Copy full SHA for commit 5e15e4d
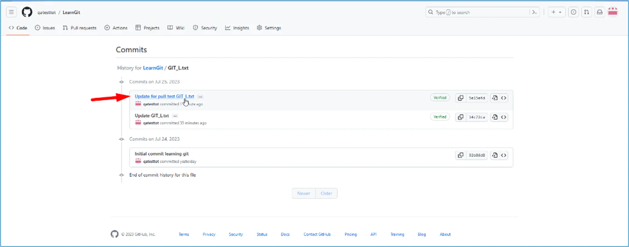 pos(461,98)
